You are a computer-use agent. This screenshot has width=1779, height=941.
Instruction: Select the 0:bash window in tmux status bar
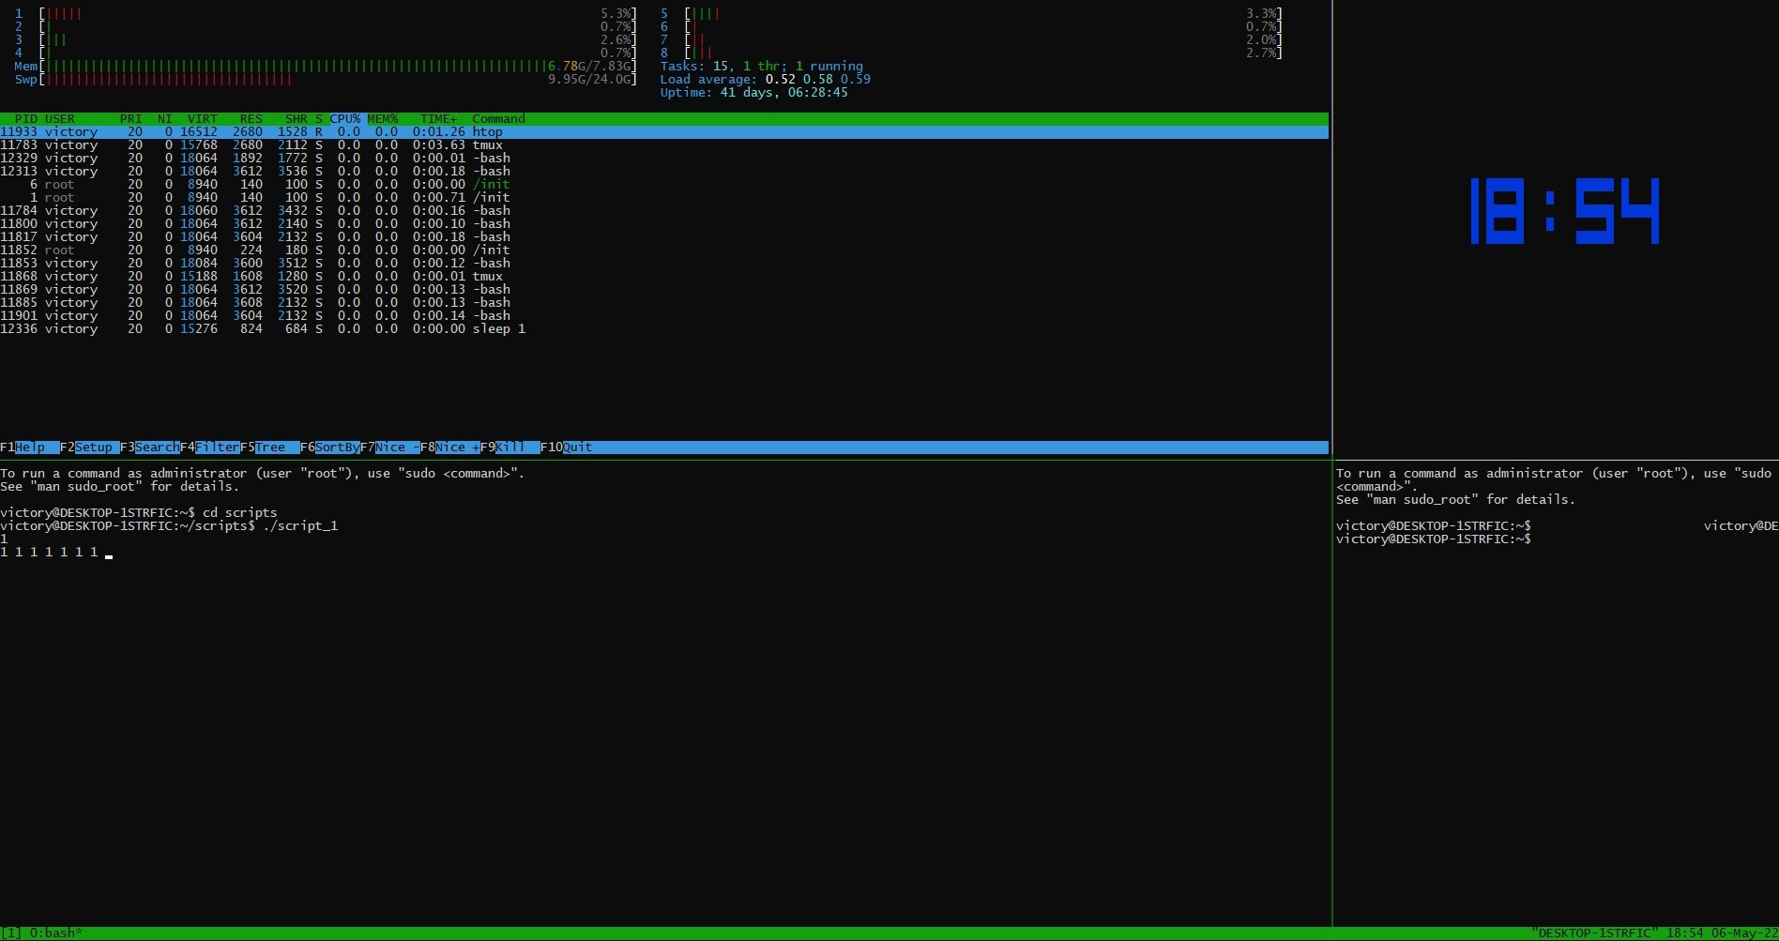(x=55, y=933)
